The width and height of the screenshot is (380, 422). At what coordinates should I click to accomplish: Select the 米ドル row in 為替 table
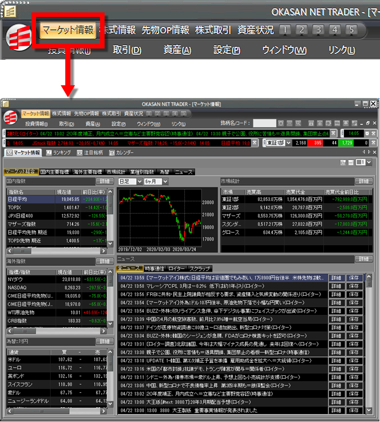click(57, 359)
